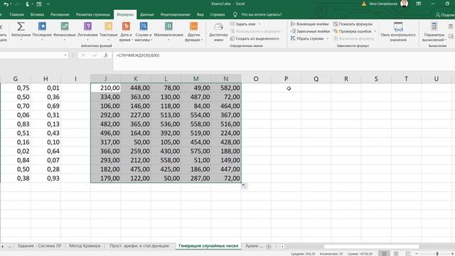Viewport: 455px width, 256px height.
Task: Open the ribbon display options icon
Action: (x=419, y=4)
